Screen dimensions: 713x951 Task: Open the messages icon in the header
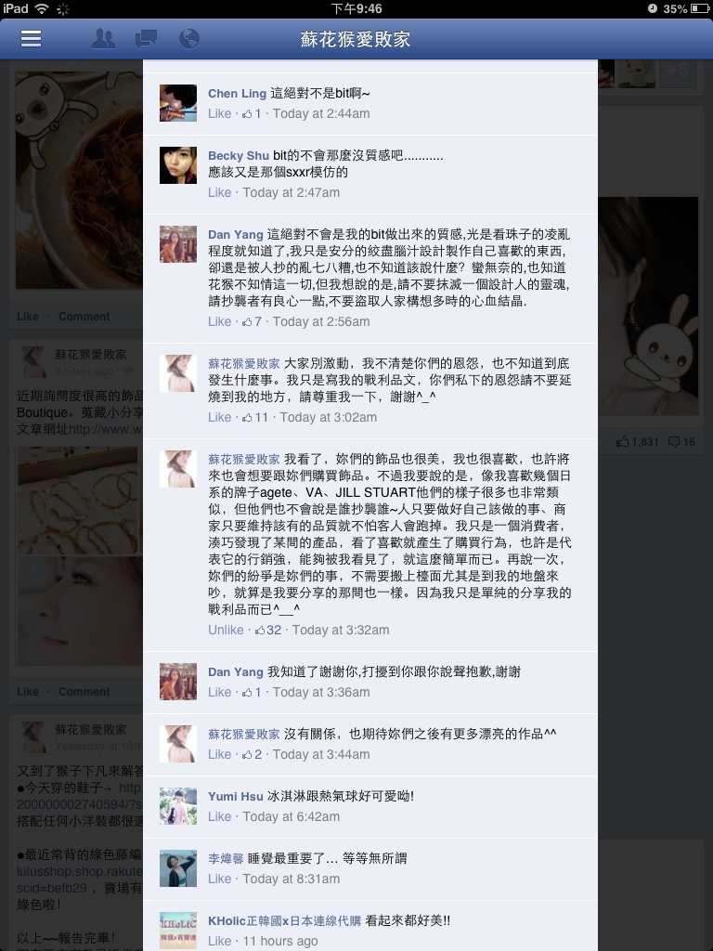[146, 39]
